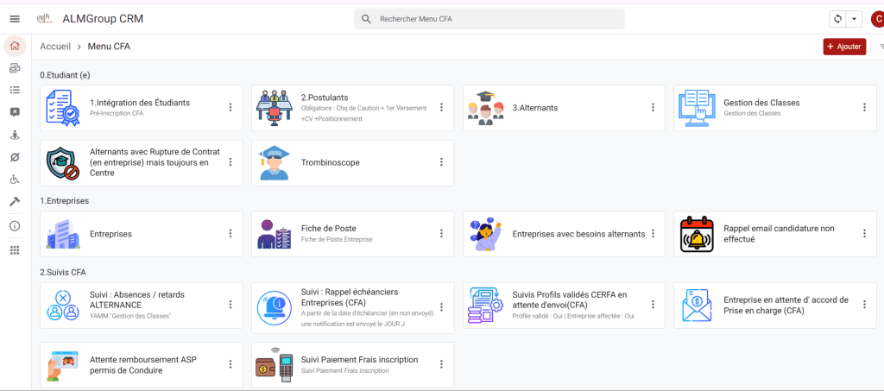
Task: Open Gestion des Classes module
Action: tap(760, 108)
